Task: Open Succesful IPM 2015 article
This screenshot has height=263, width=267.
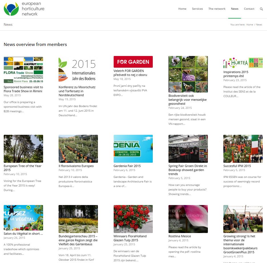Action: tap(237, 166)
